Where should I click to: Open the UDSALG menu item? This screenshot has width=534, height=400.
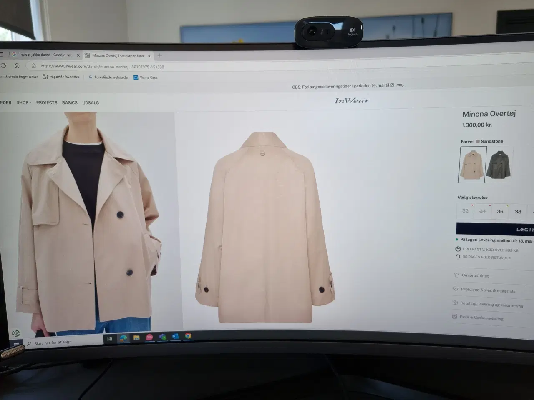click(91, 102)
